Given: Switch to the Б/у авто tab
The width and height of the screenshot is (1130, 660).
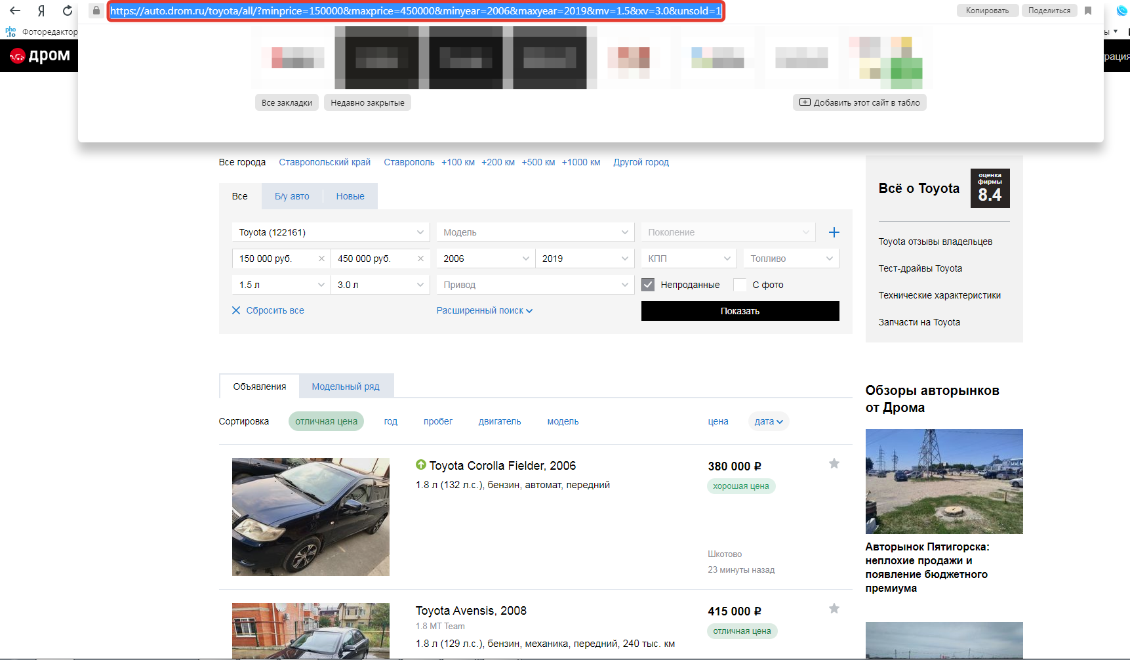Looking at the screenshot, I should [292, 196].
